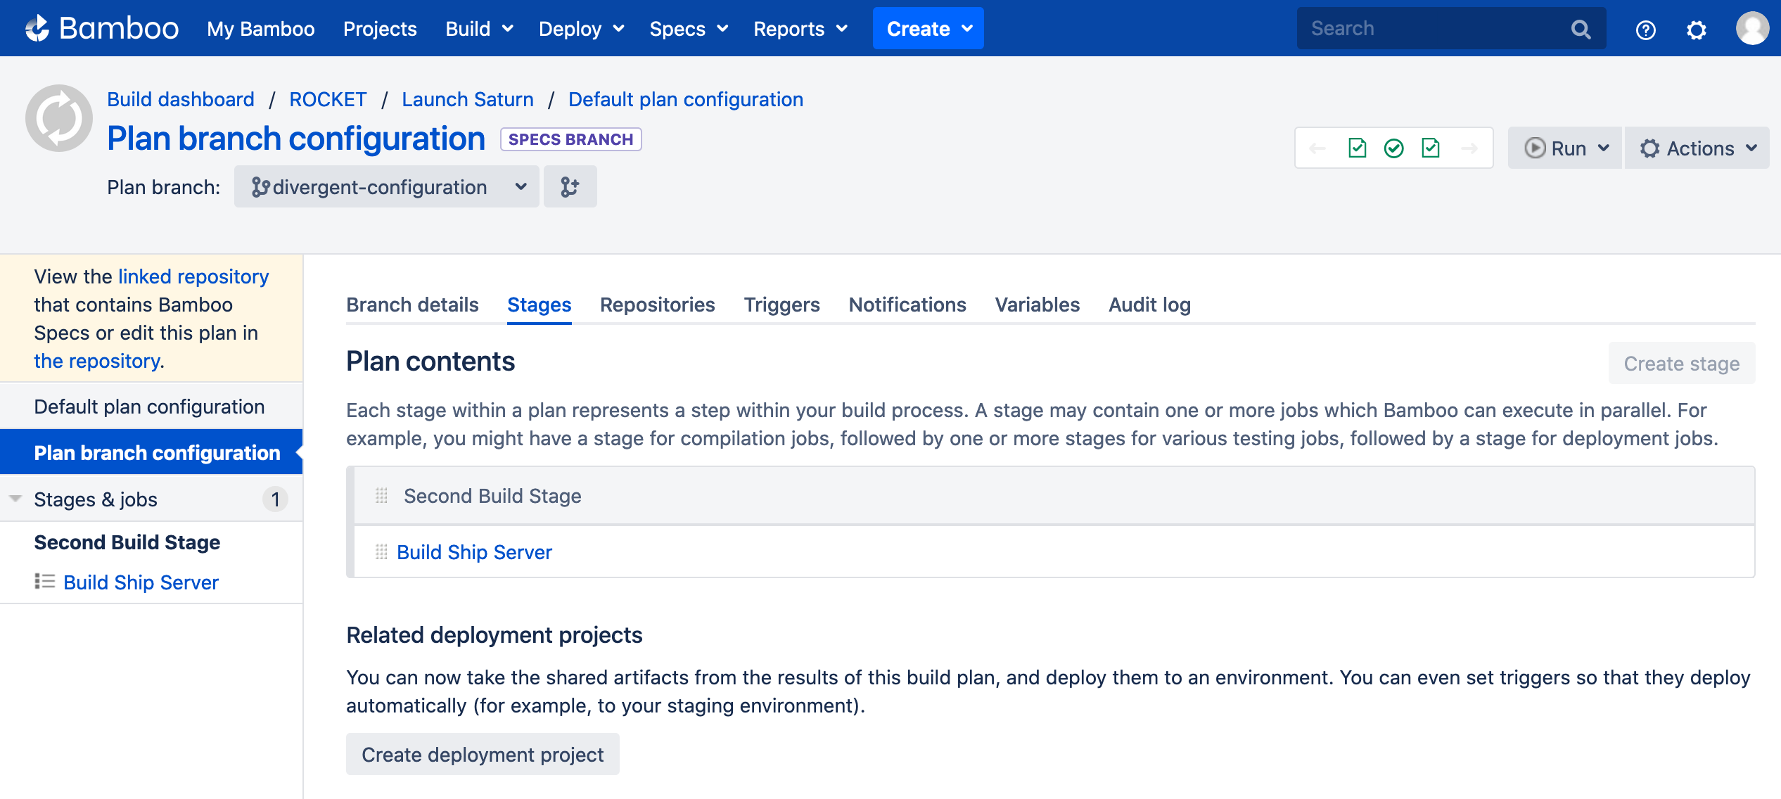The height and width of the screenshot is (799, 1781).
Task: Click Create deployment project button
Action: coord(483,755)
